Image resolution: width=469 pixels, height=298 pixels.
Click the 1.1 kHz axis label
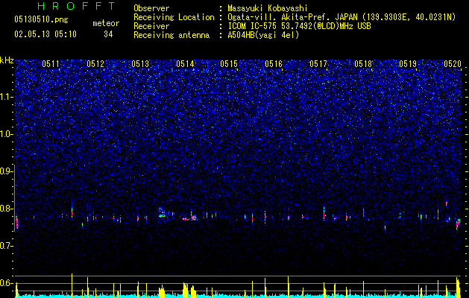coord(6,97)
